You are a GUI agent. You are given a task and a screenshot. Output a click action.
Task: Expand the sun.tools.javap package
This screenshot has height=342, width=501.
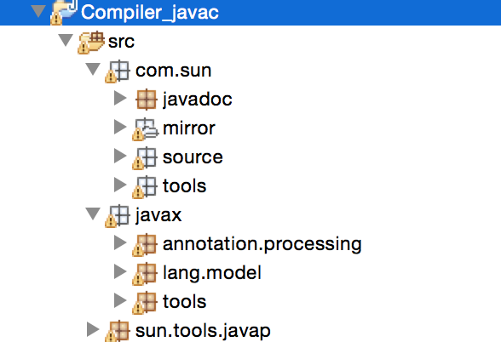tap(93, 329)
